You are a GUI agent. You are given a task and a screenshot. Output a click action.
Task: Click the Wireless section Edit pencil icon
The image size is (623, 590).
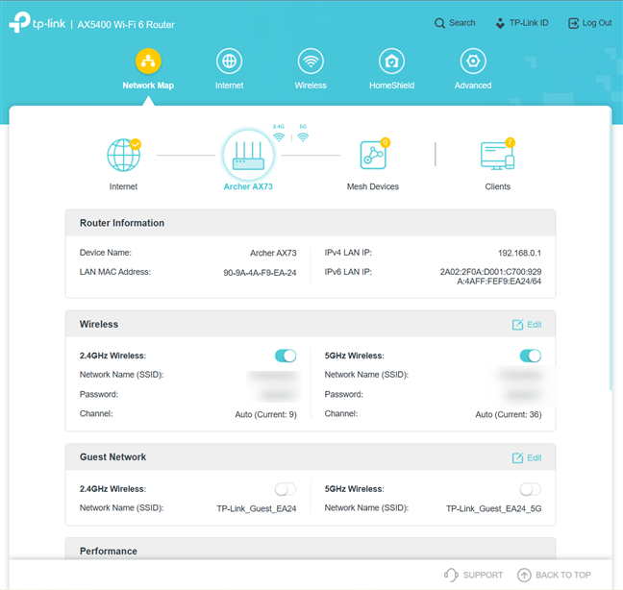517,325
